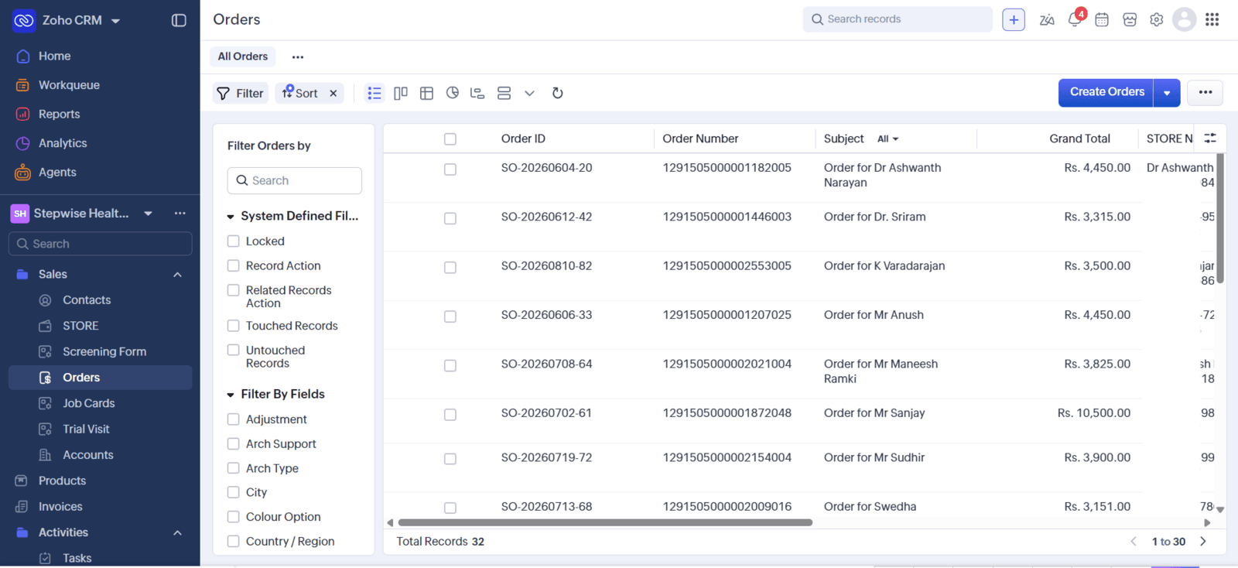Open the STORE module
The image size is (1238, 568).
[80, 326]
